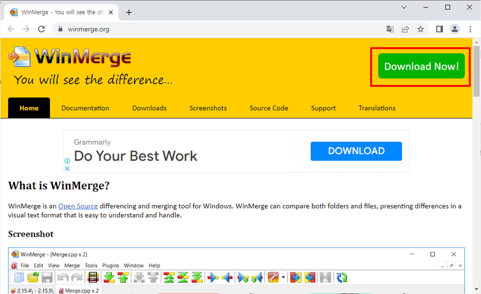Click the share page icon

(405, 29)
